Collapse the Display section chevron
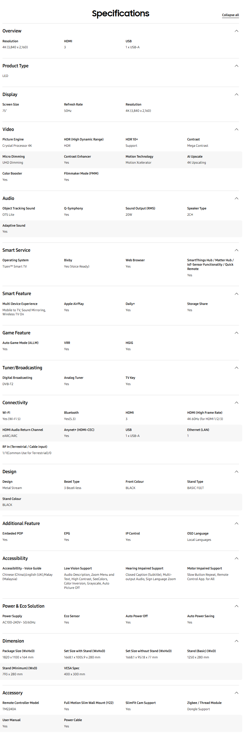 236,95
